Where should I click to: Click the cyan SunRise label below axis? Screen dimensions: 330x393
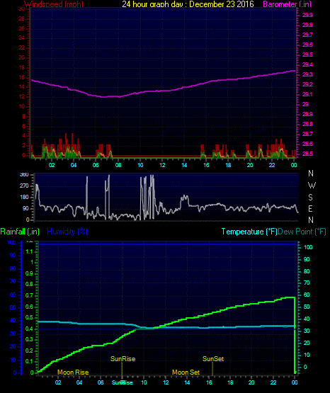coord(122,382)
